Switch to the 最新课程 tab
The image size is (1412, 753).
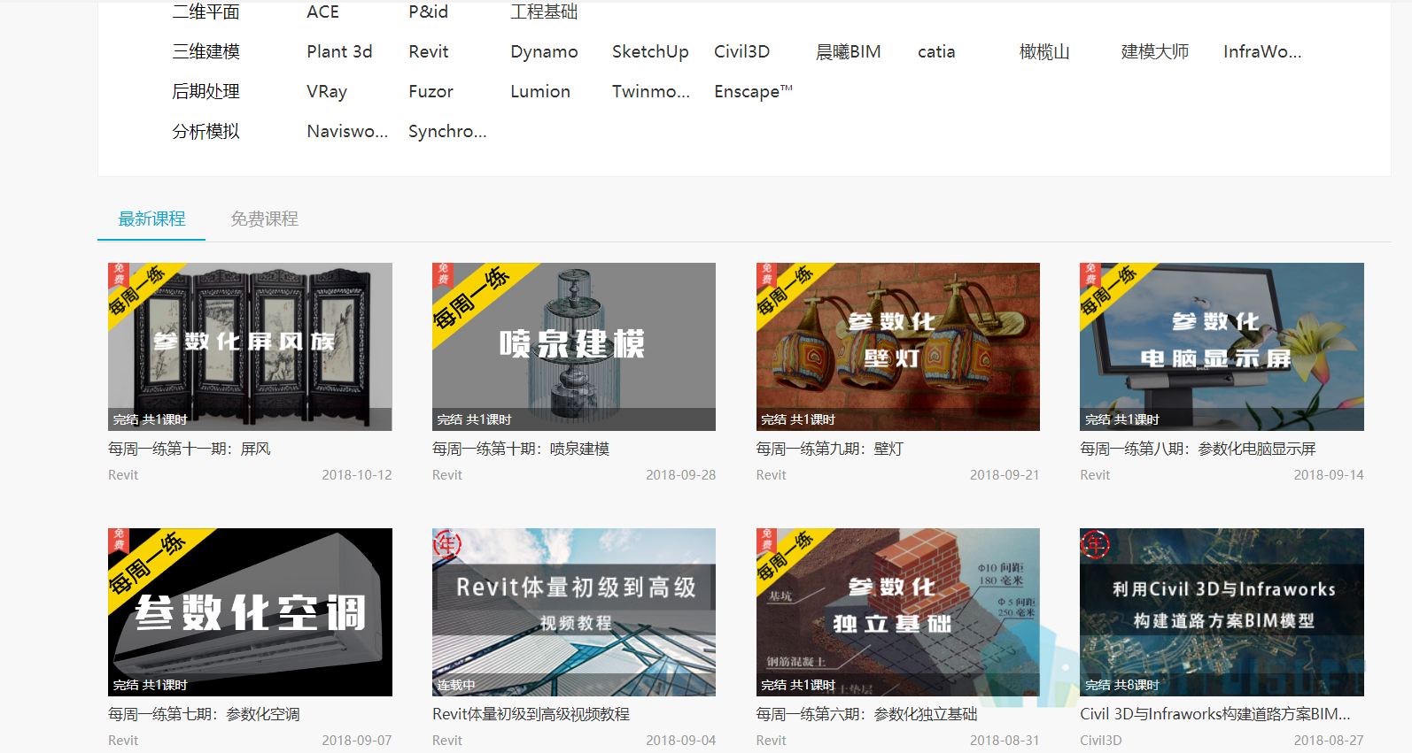point(151,219)
